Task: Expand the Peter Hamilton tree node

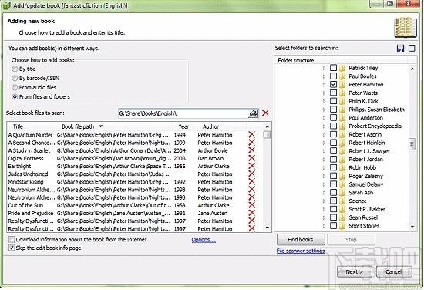Action: tap(325, 85)
